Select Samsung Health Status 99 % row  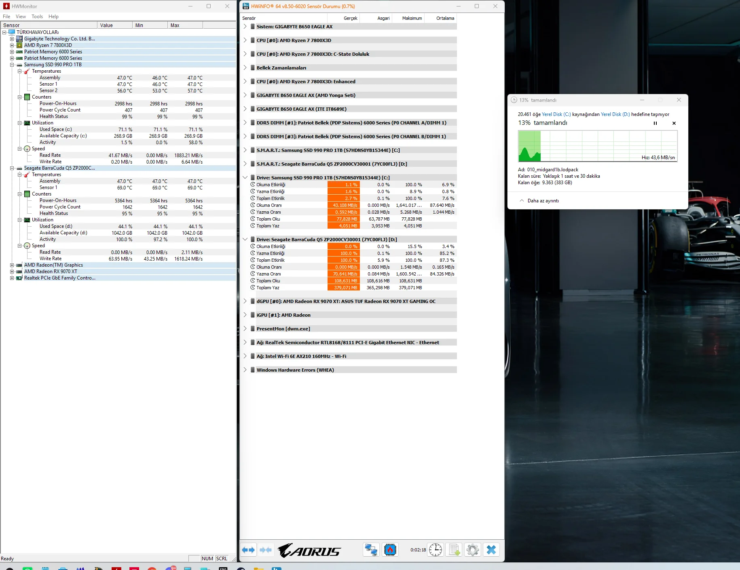(118, 116)
